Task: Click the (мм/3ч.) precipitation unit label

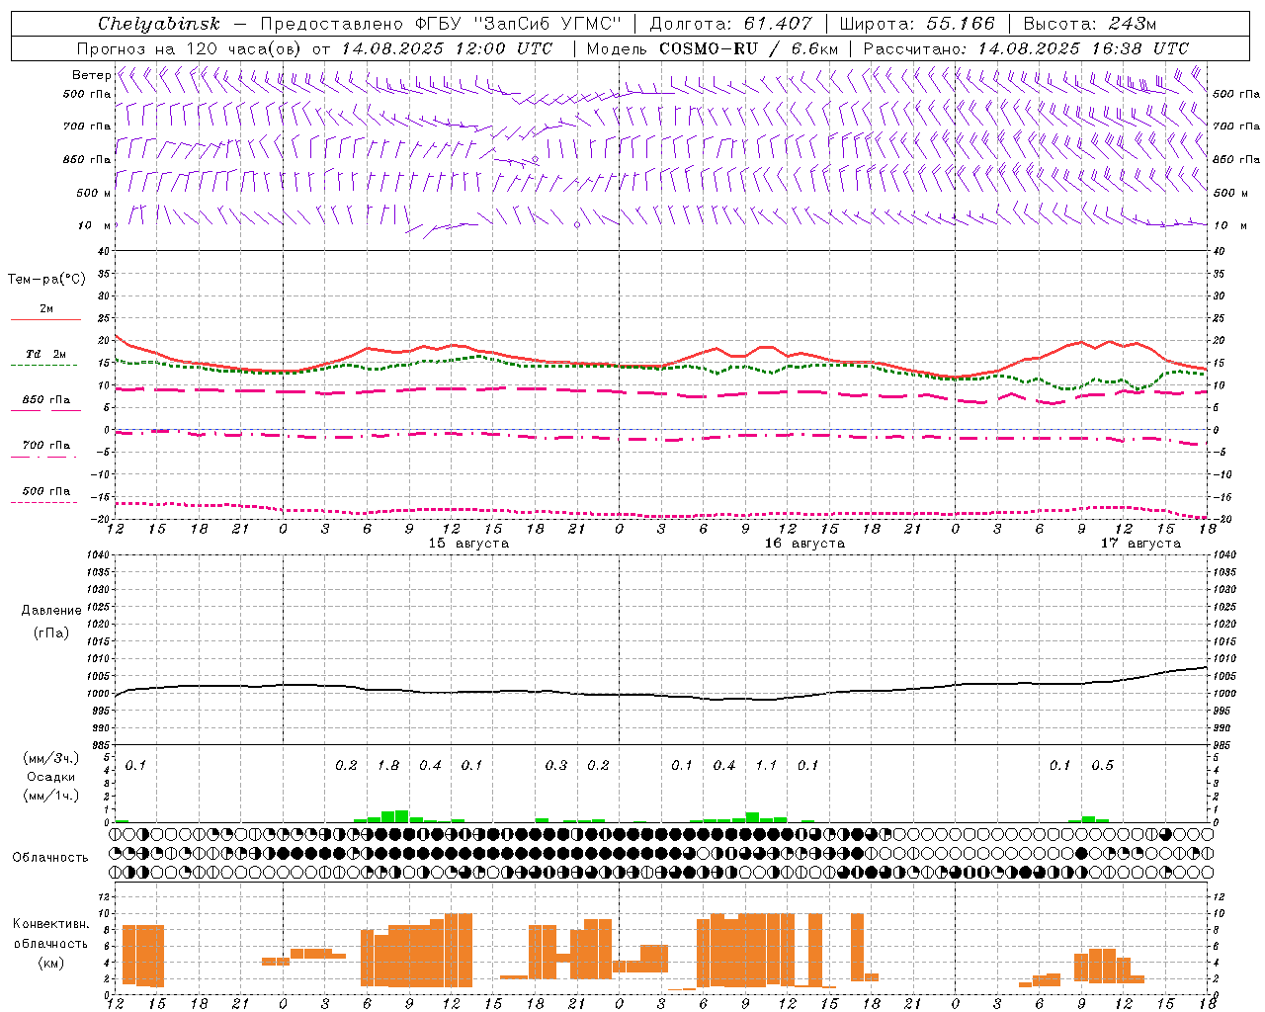Action: coord(50,758)
